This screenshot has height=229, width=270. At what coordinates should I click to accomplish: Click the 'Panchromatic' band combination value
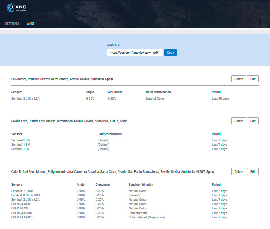pyautogui.click(x=138, y=213)
